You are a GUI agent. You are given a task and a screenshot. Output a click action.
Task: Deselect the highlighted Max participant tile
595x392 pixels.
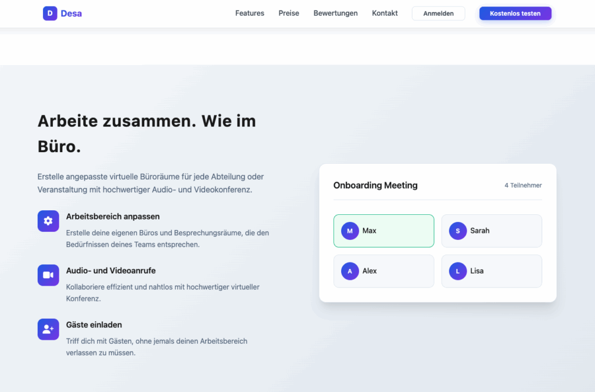[383, 231]
